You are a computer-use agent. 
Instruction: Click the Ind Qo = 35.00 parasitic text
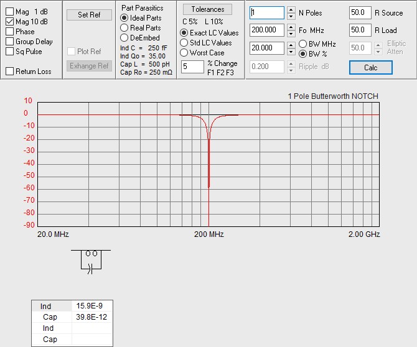143,56
